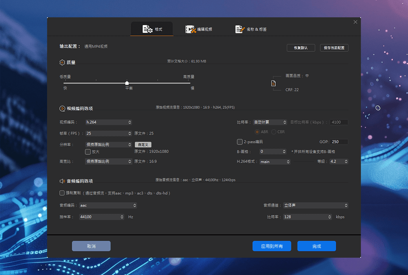The width and height of the screenshot is (408, 275).
Task: Open the audio 比特率 128 dropdown
Action: tap(308, 217)
